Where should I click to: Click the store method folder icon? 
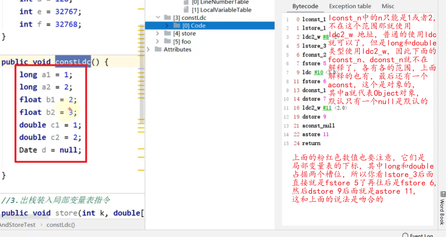(168, 33)
